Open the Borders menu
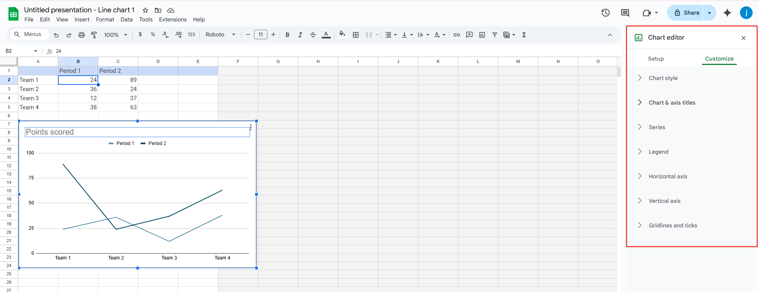This screenshot has width=759, height=292. point(356,35)
